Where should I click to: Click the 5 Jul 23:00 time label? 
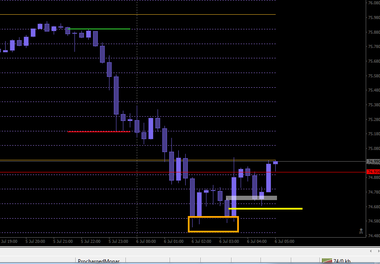(118, 242)
